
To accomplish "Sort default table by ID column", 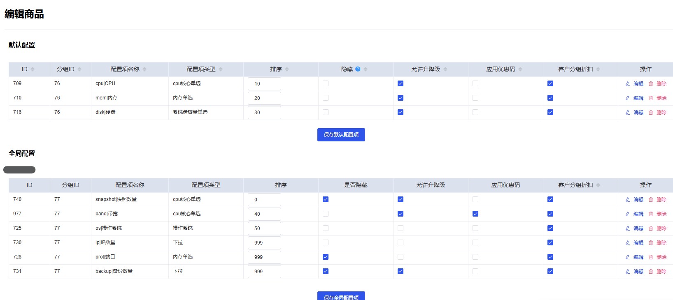I will pyautogui.click(x=33, y=69).
